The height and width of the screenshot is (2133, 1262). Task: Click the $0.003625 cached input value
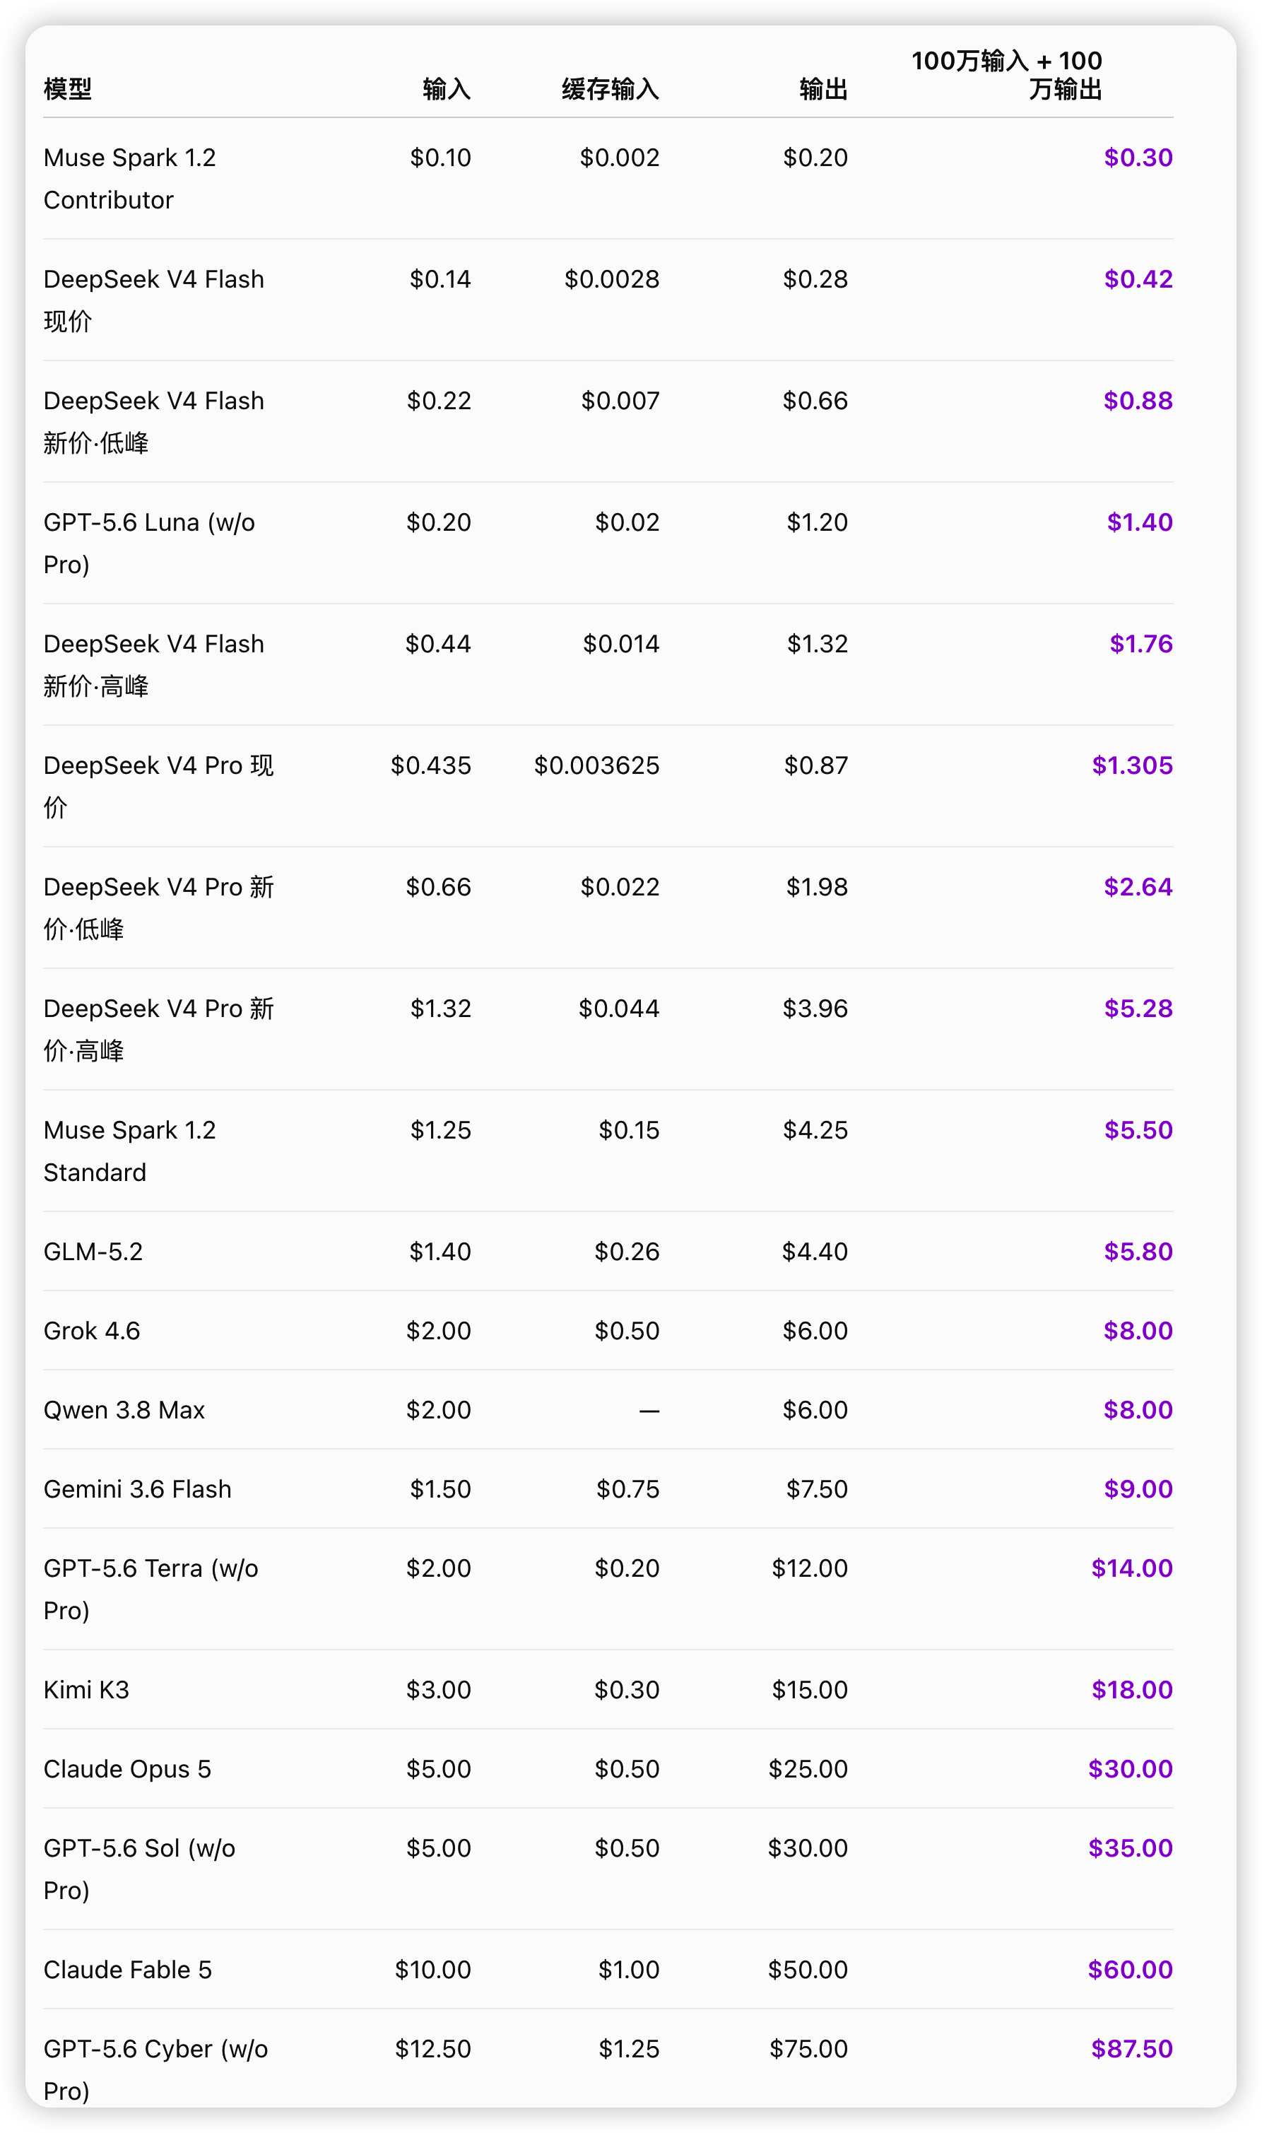point(596,765)
